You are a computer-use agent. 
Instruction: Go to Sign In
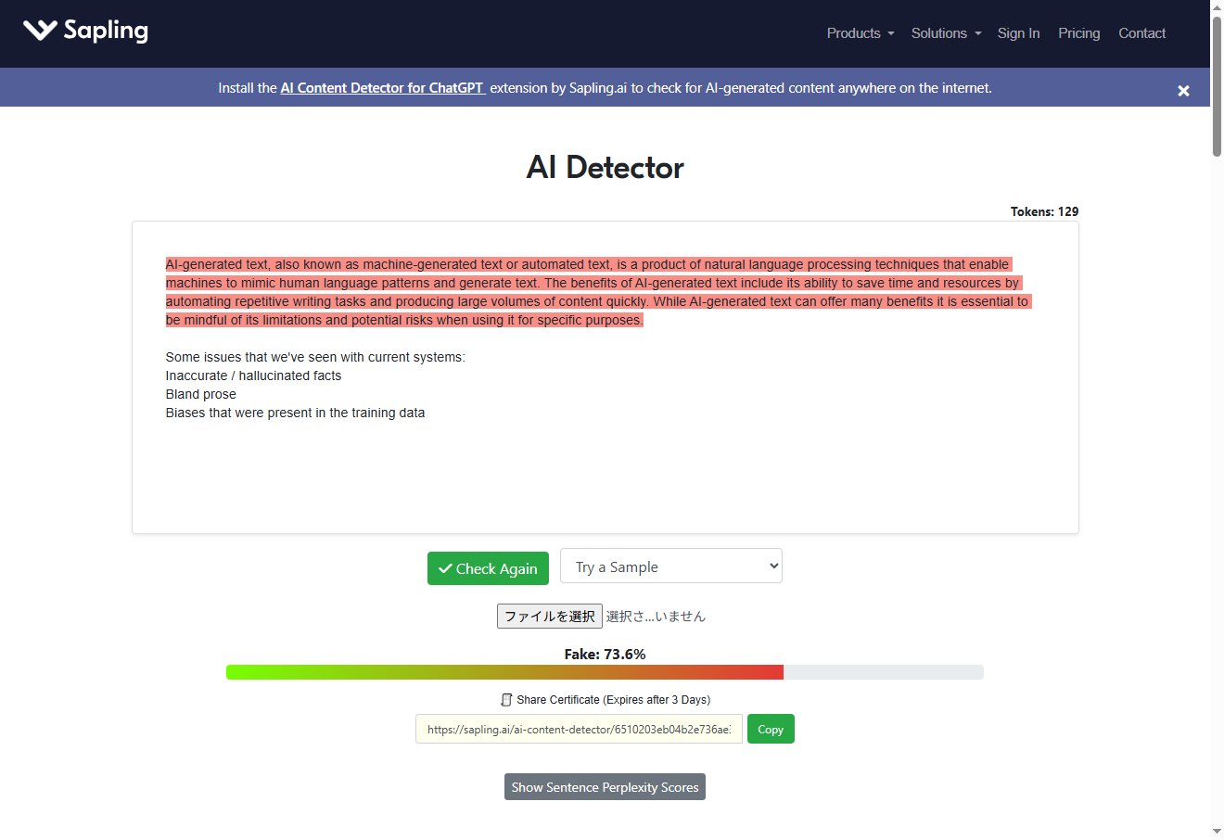click(1018, 33)
